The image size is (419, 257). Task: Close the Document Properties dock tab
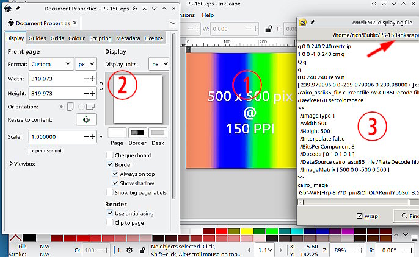tap(76, 23)
